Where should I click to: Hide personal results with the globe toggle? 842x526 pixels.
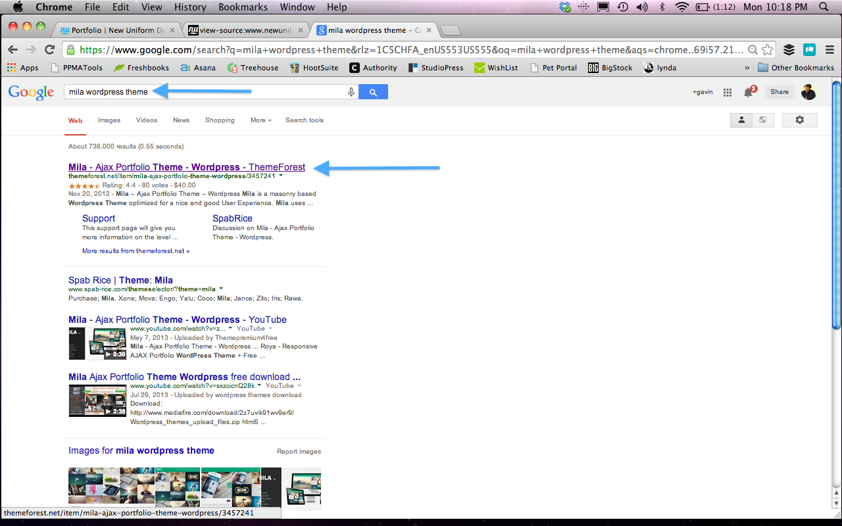point(763,120)
